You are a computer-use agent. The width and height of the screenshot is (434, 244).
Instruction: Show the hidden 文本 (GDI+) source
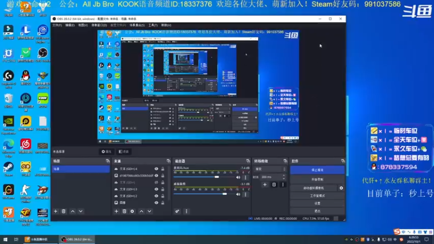coord(156,182)
